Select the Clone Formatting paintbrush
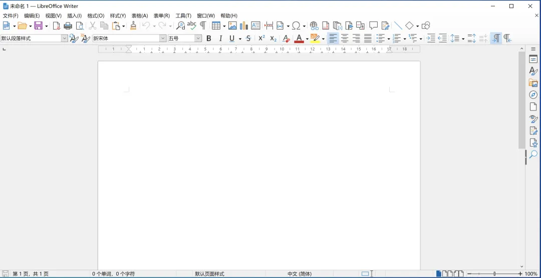541x278 pixels. click(133, 25)
